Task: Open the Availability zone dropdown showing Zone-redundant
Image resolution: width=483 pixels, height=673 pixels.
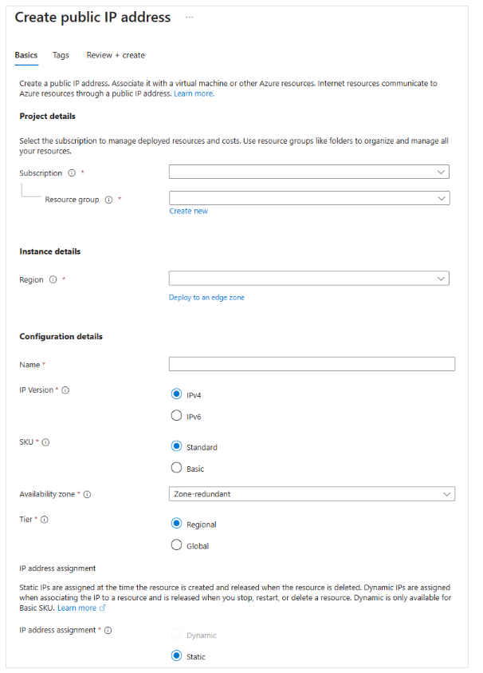Action: coord(312,493)
